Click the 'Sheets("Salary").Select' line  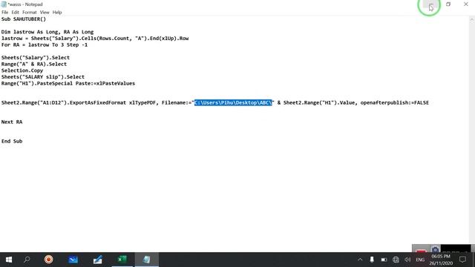click(36, 58)
